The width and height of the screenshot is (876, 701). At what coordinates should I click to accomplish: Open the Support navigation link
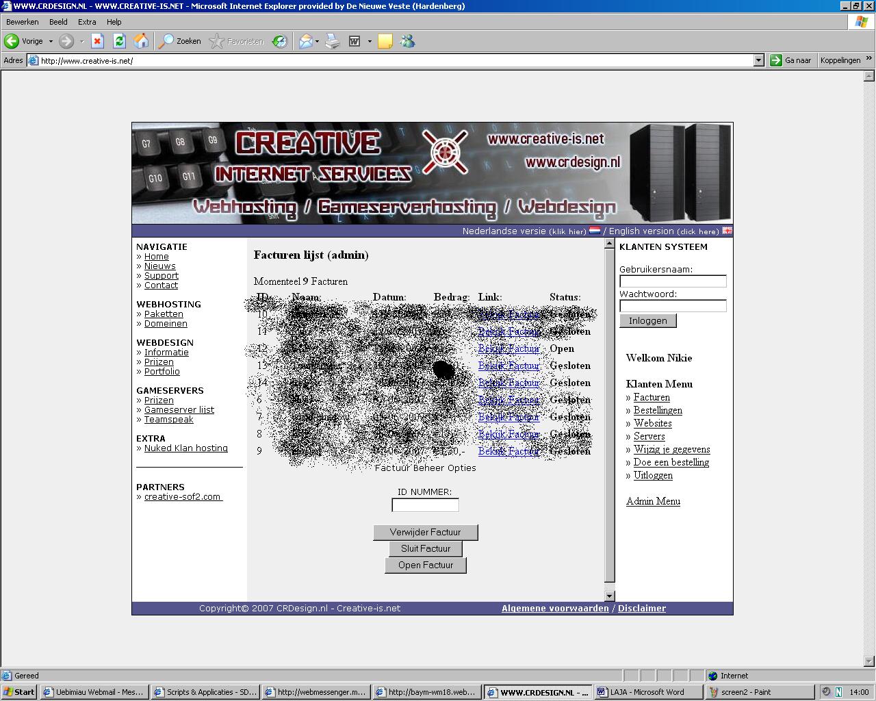coord(162,276)
